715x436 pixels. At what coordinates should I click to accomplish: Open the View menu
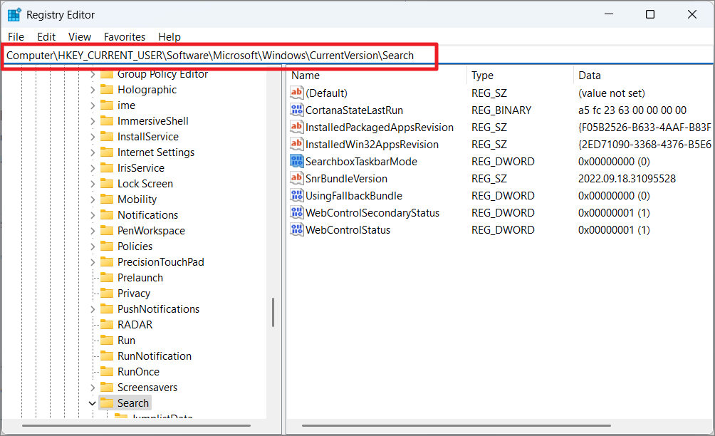point(80,37)
